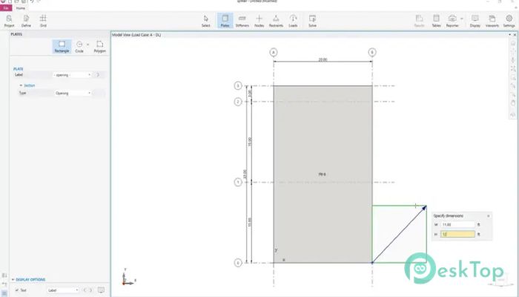Open the Tables view
The image size is (519, 297).
coord(436,20)
